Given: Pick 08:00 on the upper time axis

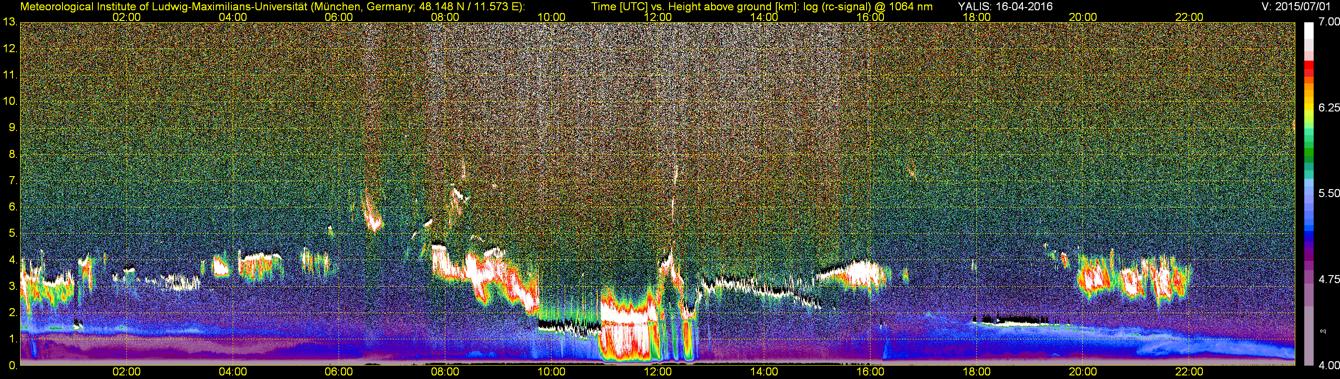Looking at the screenshot, I should point(445,17).
